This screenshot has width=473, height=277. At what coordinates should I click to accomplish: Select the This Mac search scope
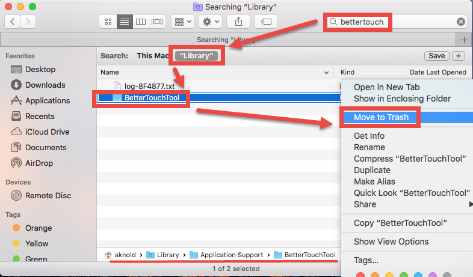coord(153,56)
